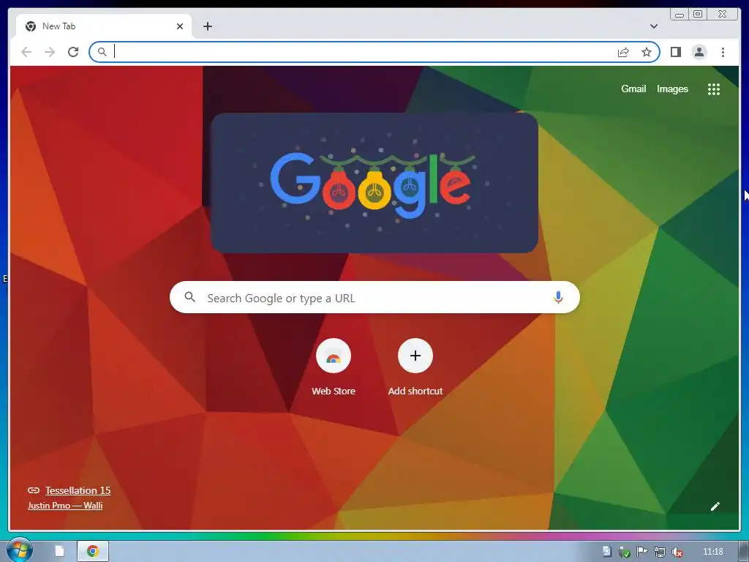The image size is (749, 562).
Task: Open the Windows Start menu
Action: click(19, 550)
